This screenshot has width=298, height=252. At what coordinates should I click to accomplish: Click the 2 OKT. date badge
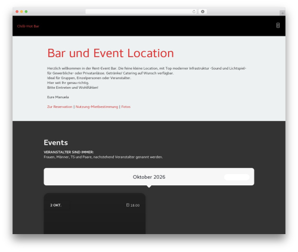(x=56, y=205)
